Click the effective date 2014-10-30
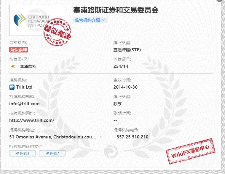Screen dimensions: 225x174 [125, 87]
